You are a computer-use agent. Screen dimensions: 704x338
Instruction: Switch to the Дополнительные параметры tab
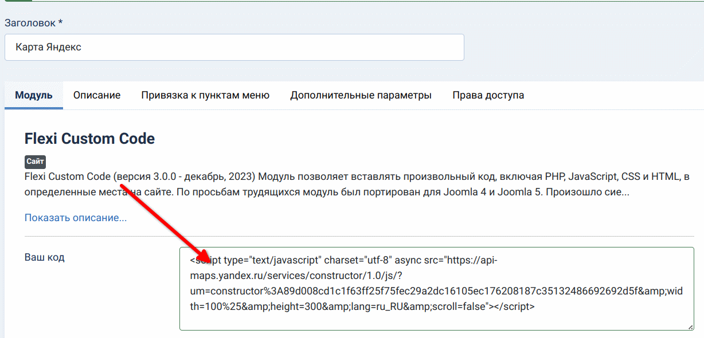[361, 95]
